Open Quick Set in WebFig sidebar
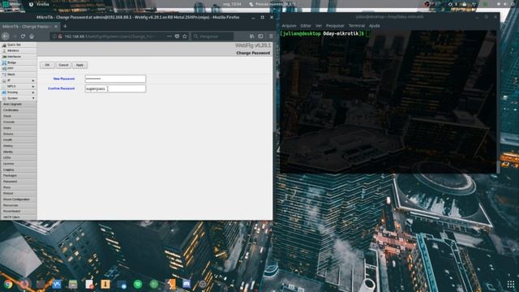Viewport: 519px width, 292px height. coord(18,45)
